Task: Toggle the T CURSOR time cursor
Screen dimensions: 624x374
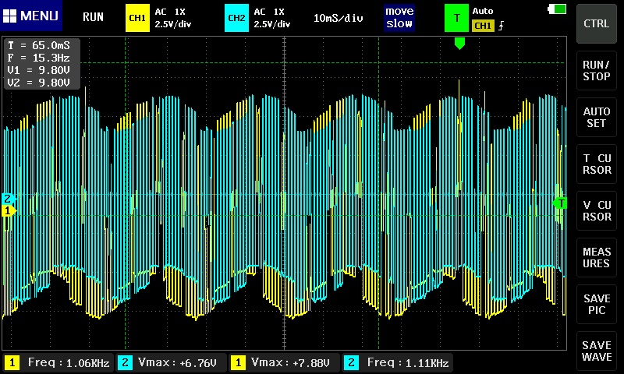Action: (597, 164)
